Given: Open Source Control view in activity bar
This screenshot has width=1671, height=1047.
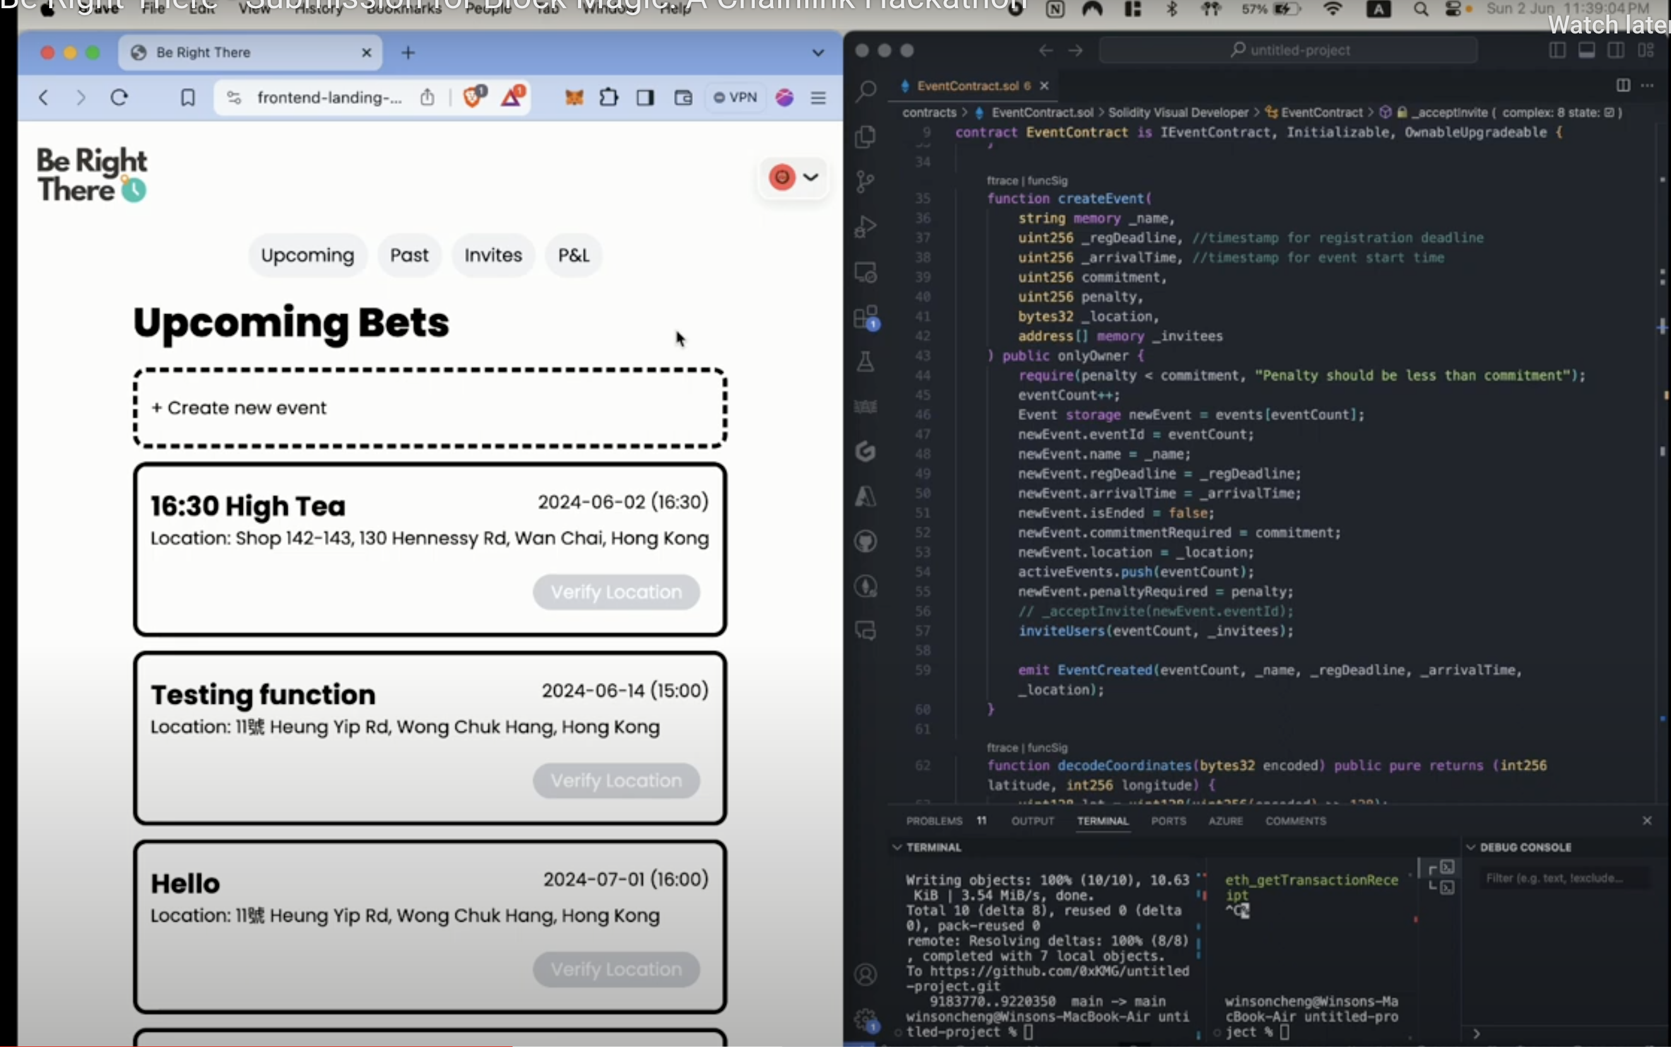Looking at the screenshot, I should (866, 182).
